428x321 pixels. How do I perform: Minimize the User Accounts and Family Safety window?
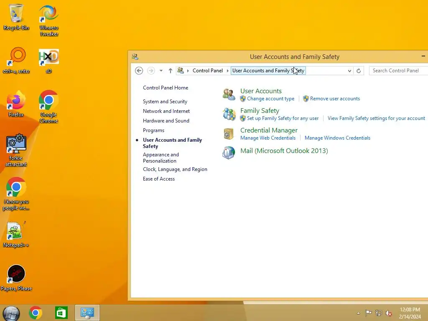pos(423,56)
